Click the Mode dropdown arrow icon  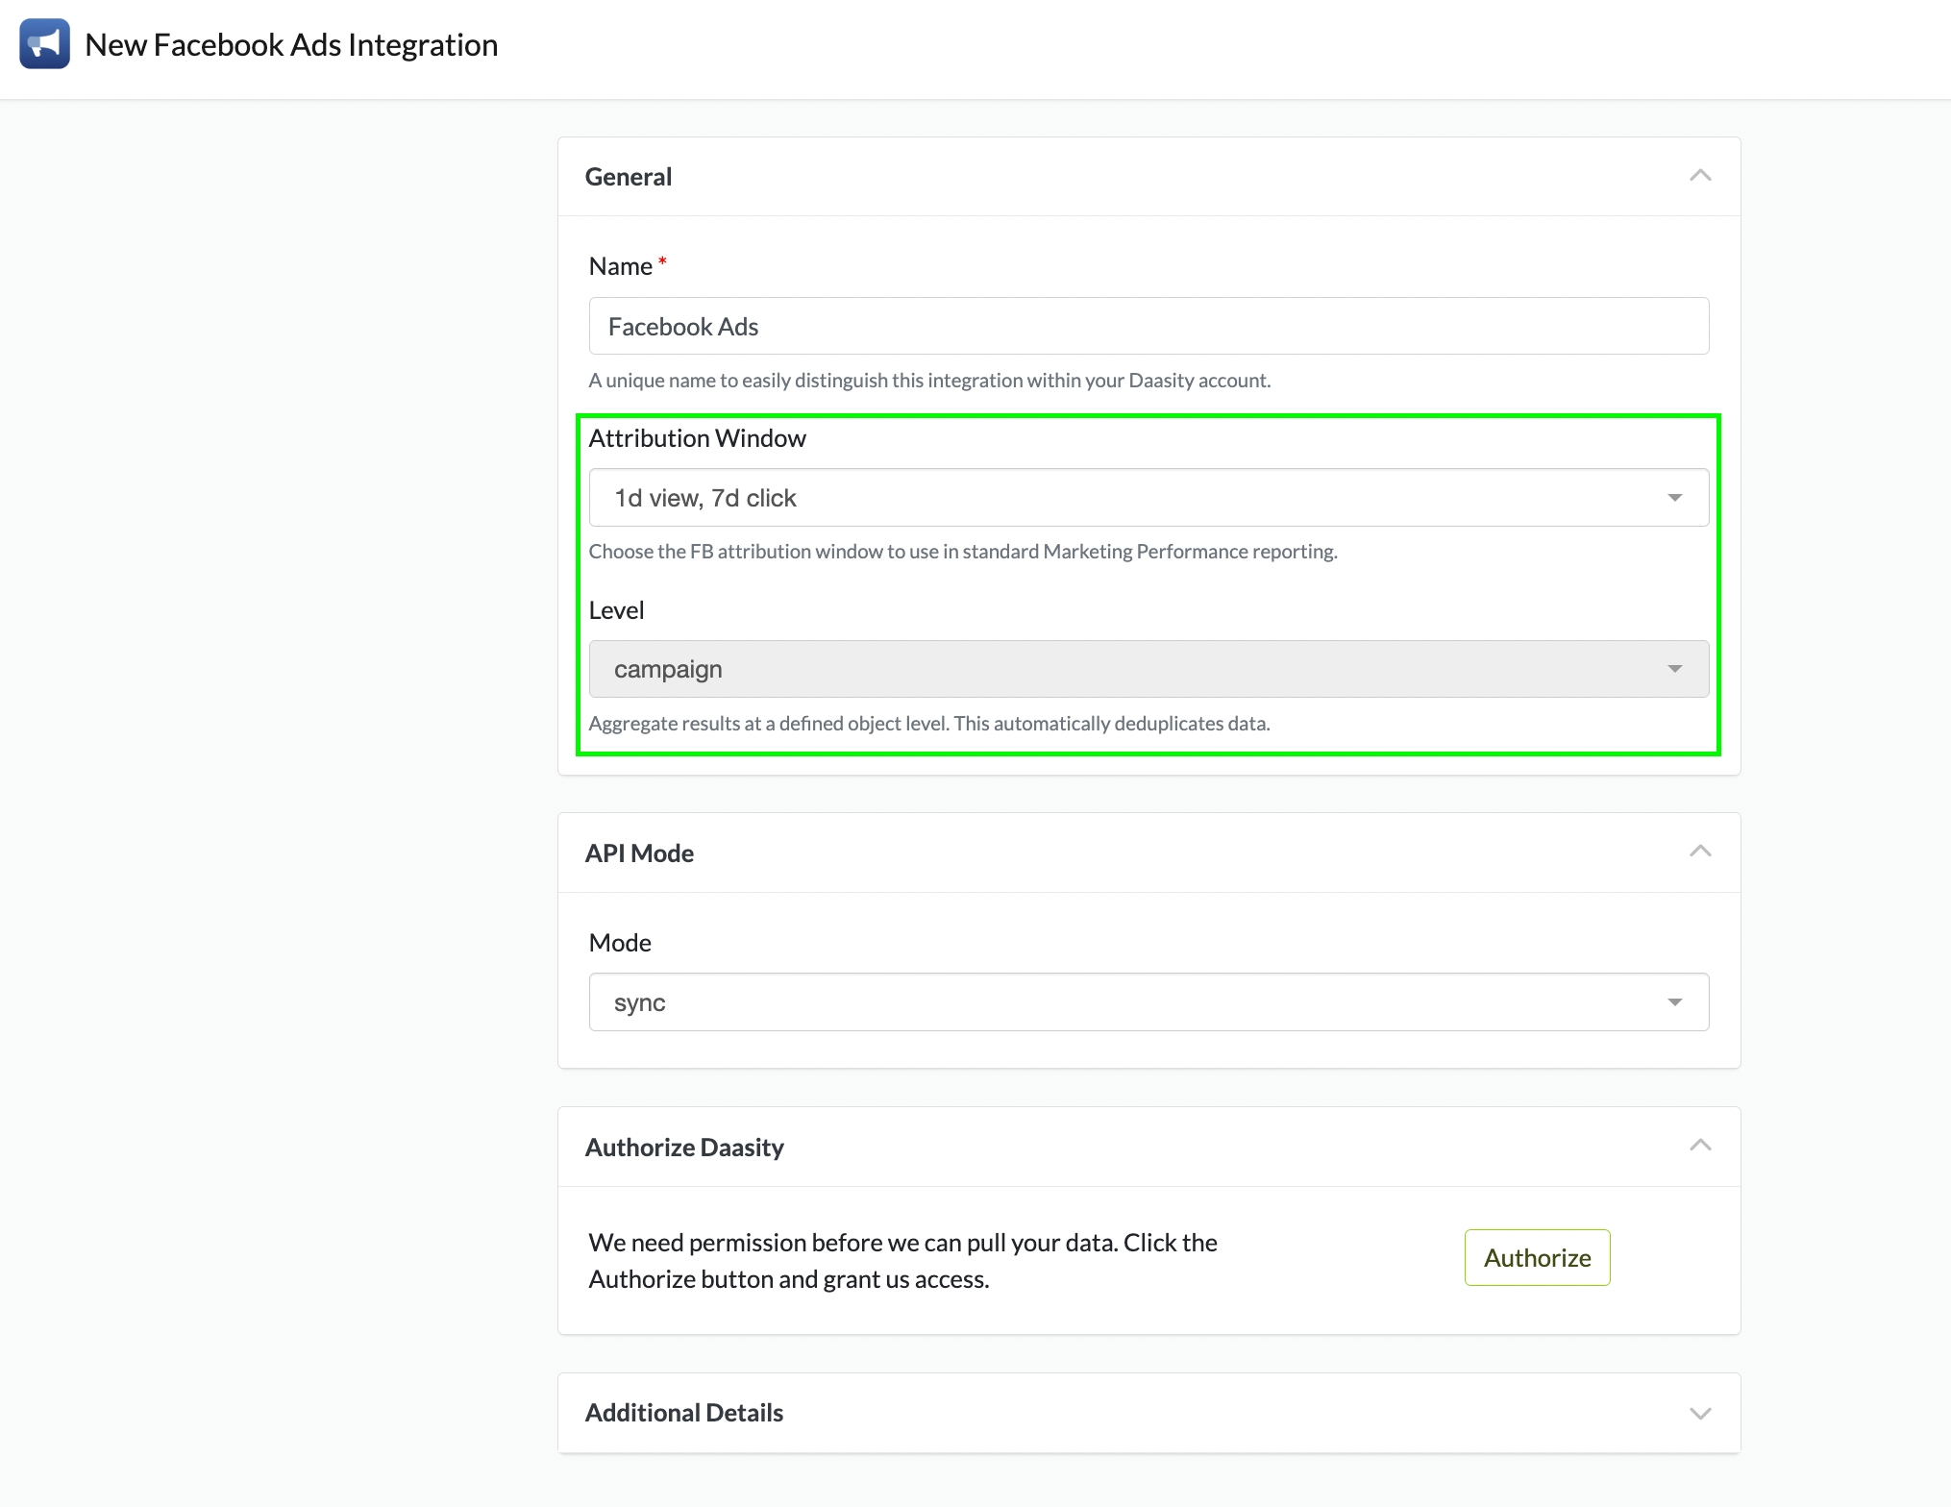(1674, 1002)
